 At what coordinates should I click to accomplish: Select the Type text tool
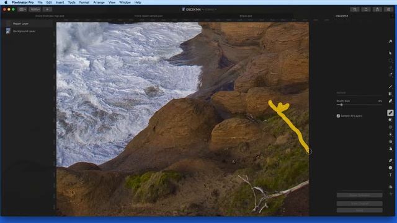(x=390, y=175)
